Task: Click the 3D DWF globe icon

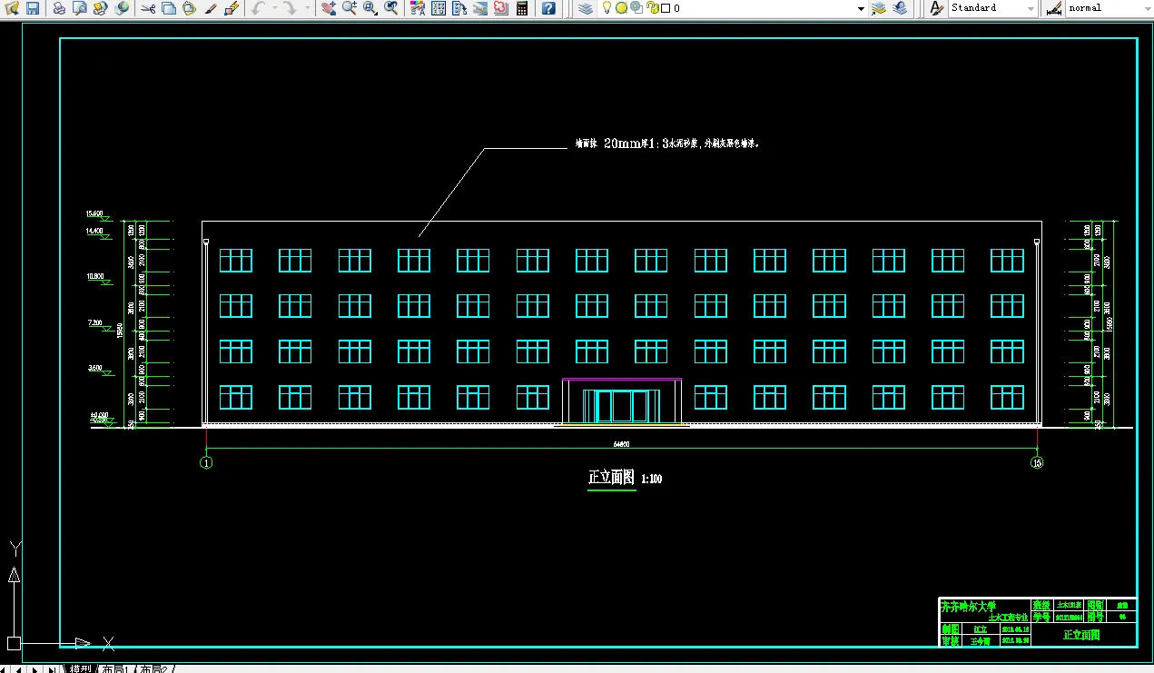Action: (121, 8)
